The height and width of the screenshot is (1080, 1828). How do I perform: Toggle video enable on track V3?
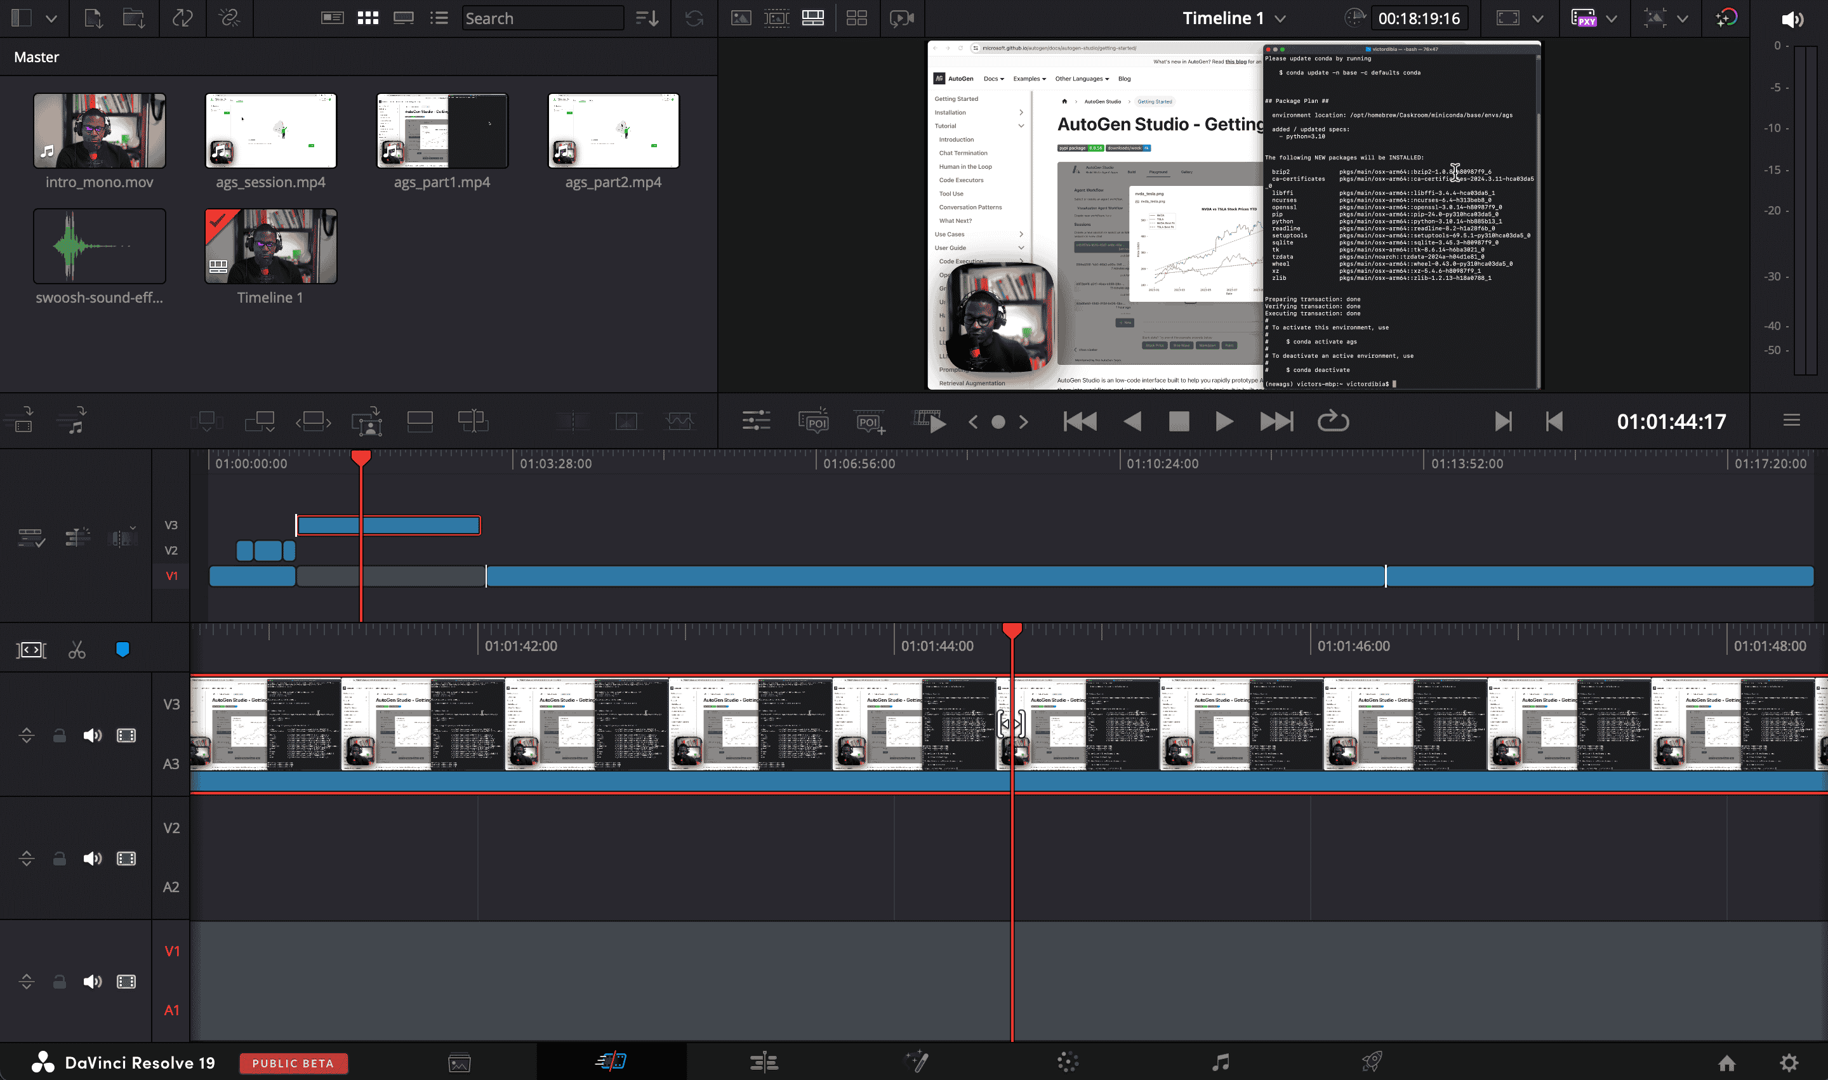tap(126, 735)
